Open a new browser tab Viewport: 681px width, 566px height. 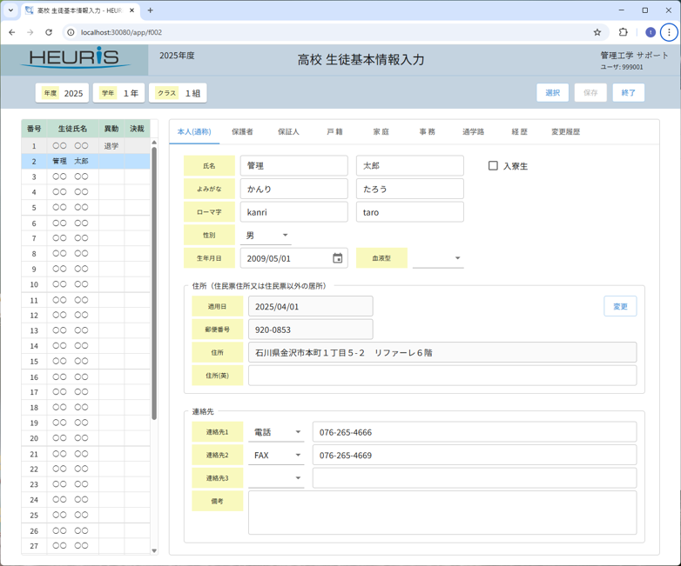151,10
